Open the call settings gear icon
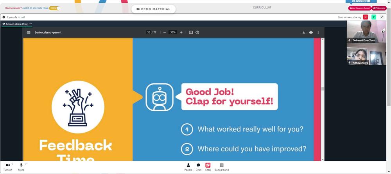 click(4, 17)
